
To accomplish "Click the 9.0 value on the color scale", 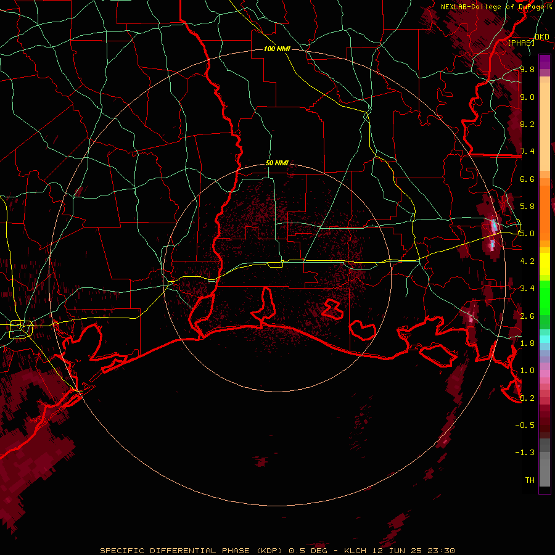I will 527,97.
